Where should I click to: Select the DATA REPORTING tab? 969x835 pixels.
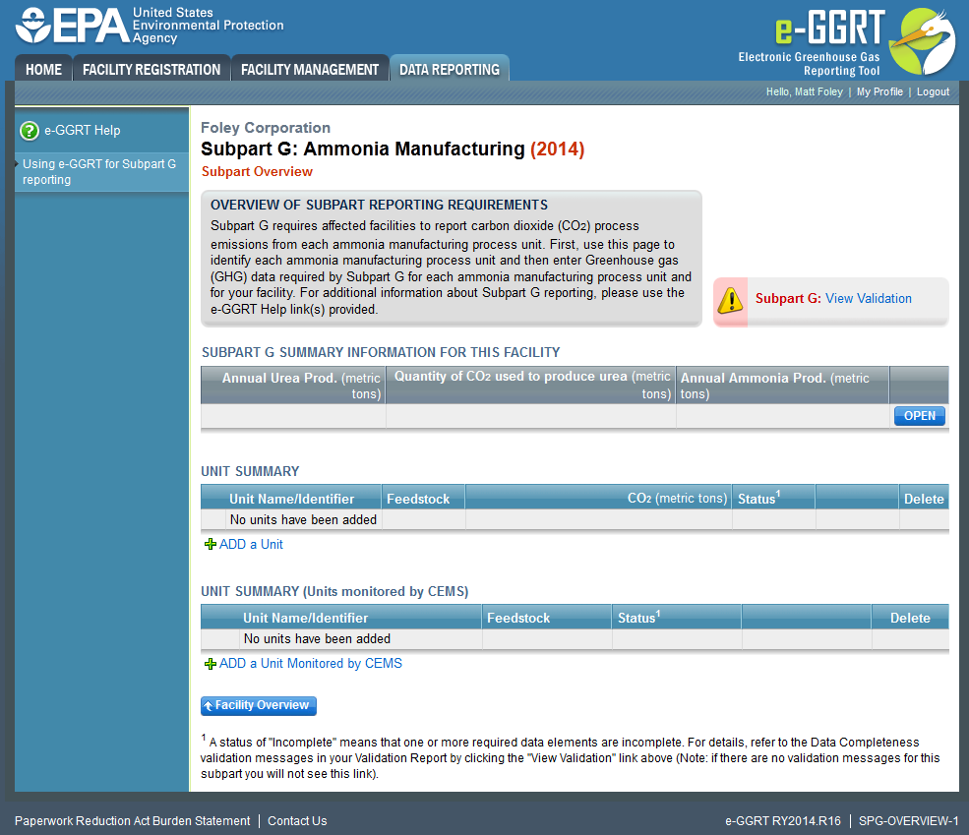coord(450,69)
